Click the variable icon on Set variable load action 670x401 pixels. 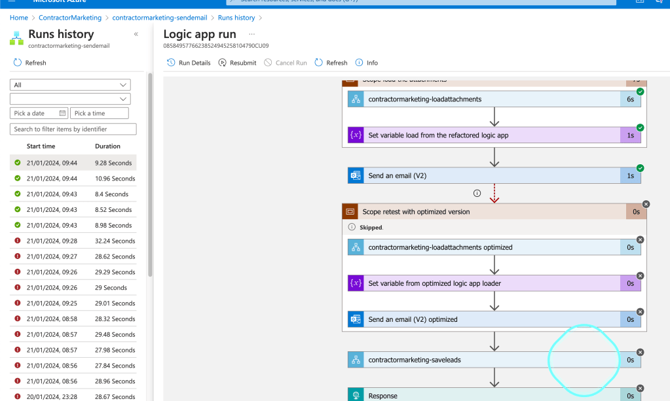(356, 135)
